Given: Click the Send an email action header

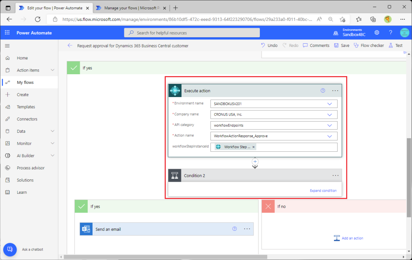Looking at the screenshot, I should 167,229.
